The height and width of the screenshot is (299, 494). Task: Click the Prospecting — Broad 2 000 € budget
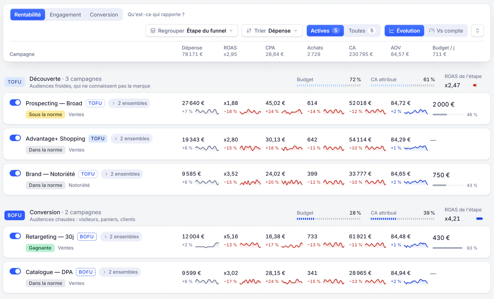[x=443, y=104]
